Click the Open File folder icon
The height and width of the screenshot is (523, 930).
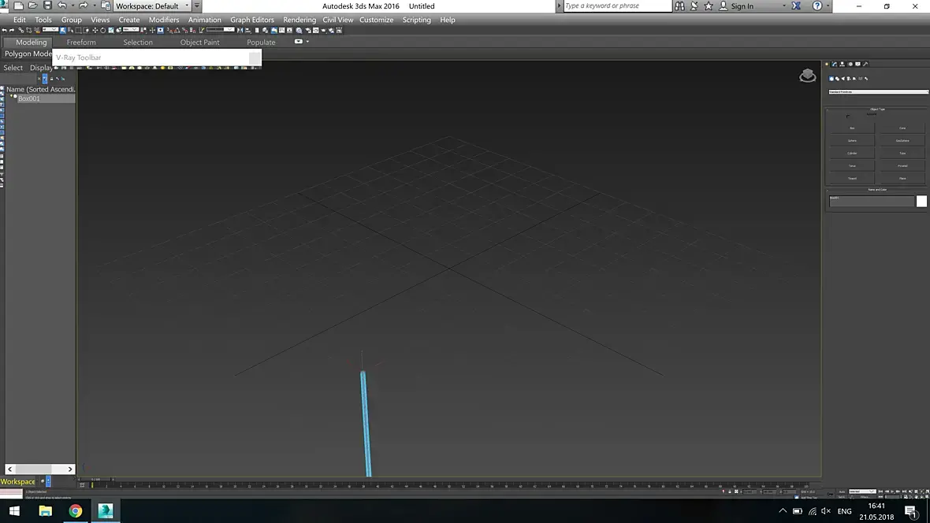tap(32, 6)
